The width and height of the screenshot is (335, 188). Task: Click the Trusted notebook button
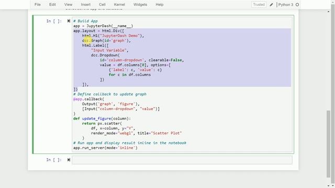point(259,5)
